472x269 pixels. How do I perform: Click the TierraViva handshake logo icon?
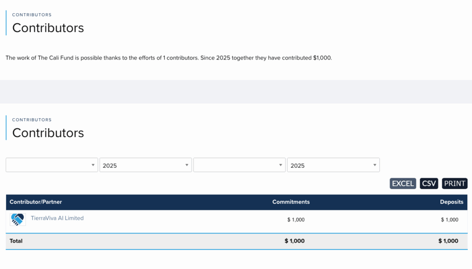click(17, 219)
